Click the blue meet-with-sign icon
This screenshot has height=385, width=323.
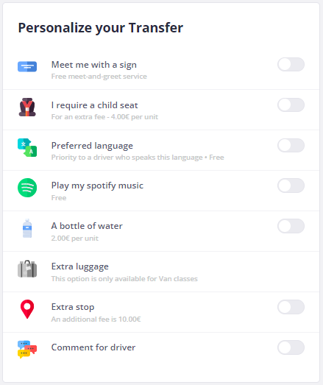click(27, 66)
